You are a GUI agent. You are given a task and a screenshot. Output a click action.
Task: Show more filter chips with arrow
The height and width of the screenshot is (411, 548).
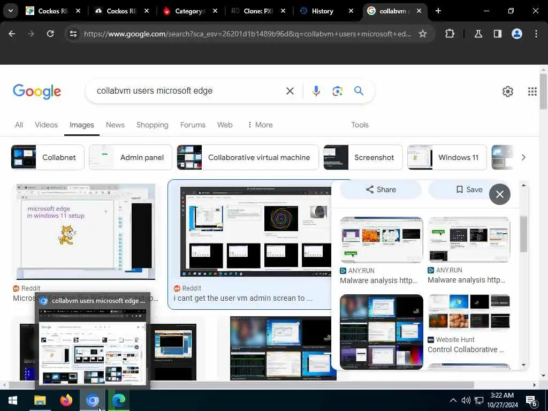523,157
